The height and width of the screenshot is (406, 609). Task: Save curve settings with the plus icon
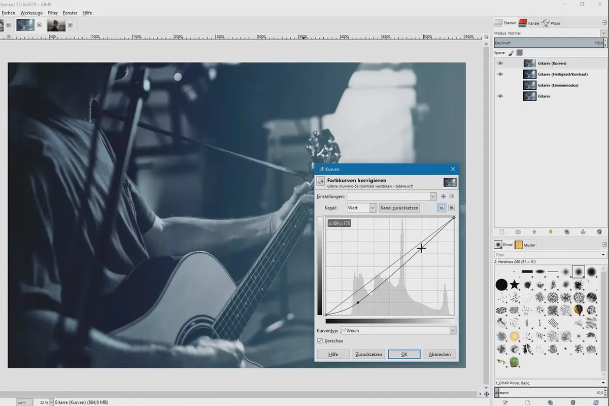(x=443, y=196)
